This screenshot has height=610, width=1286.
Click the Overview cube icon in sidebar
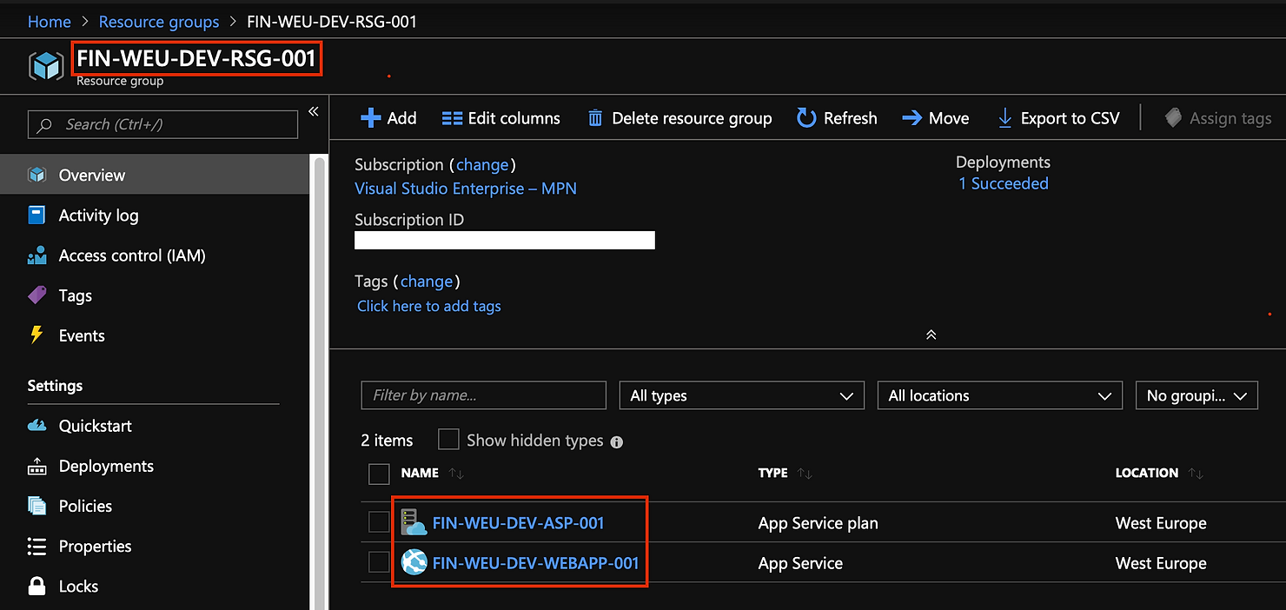point(36,175)
